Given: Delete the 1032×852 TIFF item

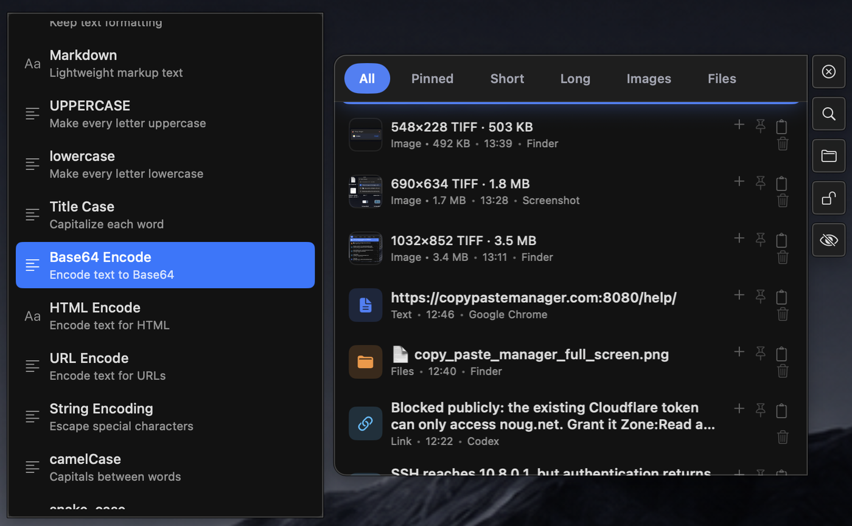Looking at the screenshot, I should 783,257.
